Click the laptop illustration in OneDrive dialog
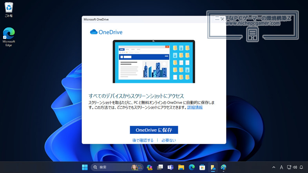The width and height of the screenshot is (308, 173). point(154,61)
